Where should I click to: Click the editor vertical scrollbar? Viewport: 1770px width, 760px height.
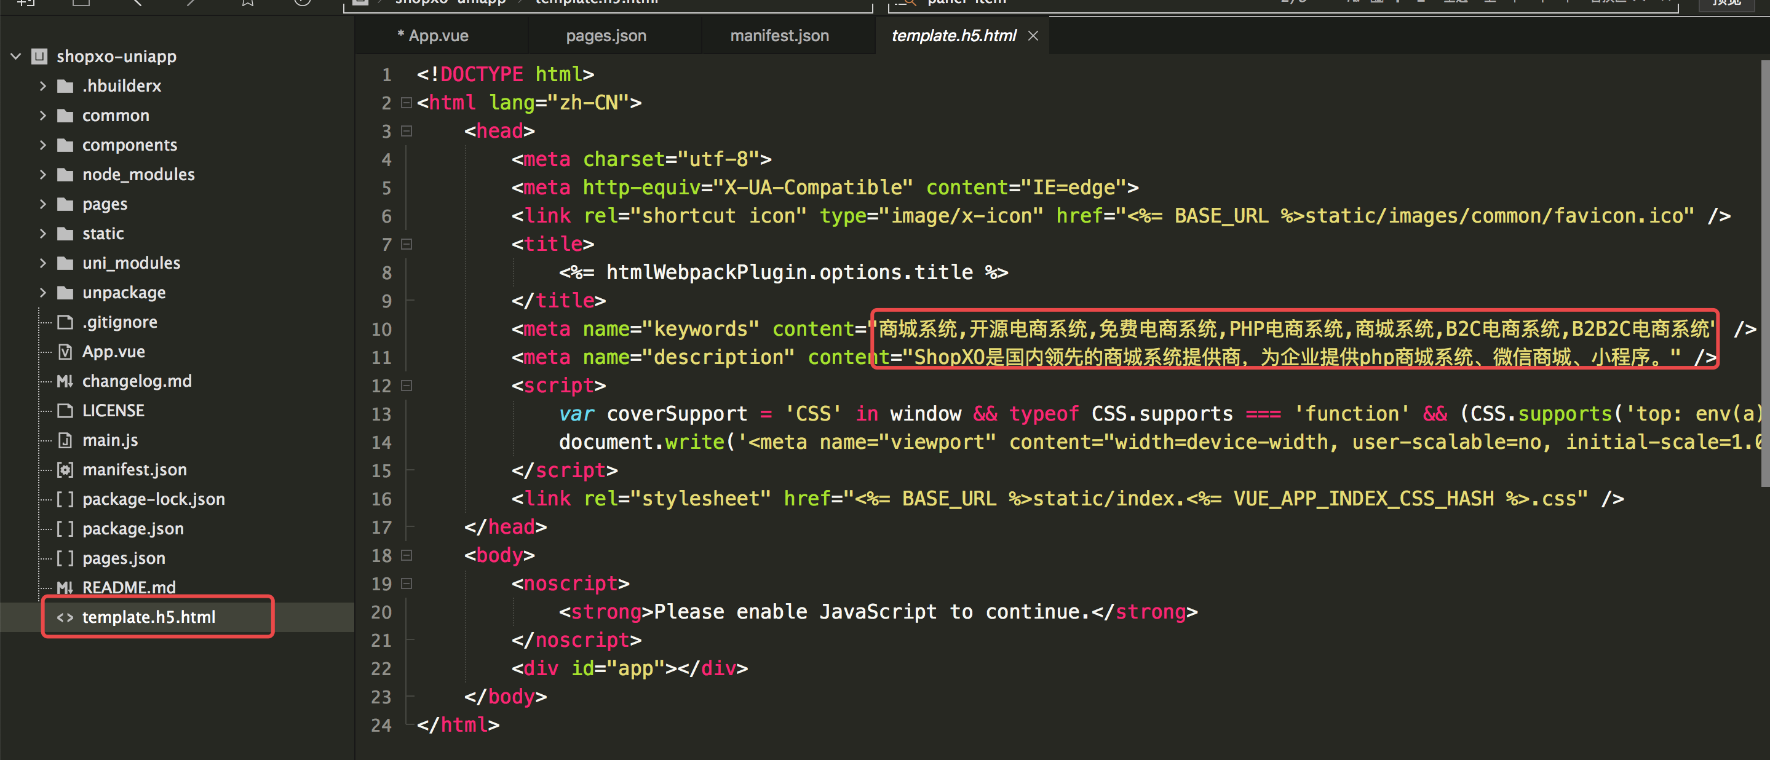coord(1764,275)
